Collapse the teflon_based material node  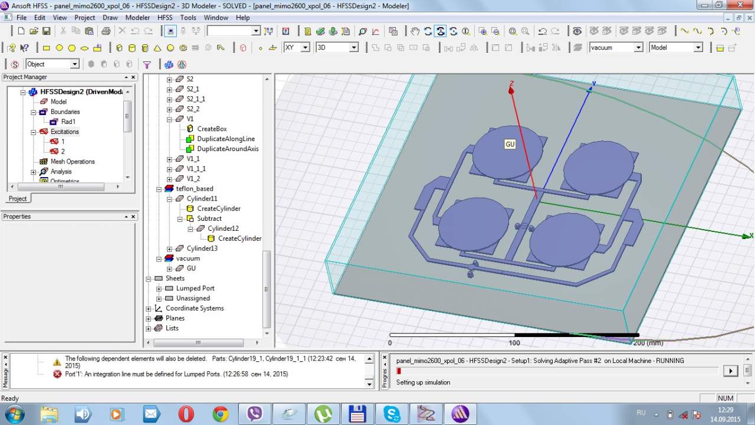[x=159, y=189]
